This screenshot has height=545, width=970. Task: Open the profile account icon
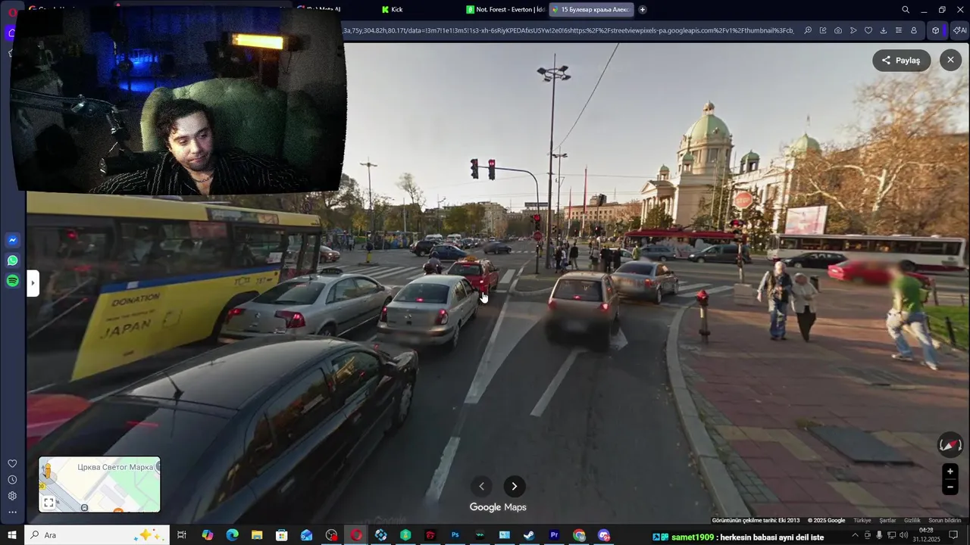pyautogui.click(x=914, y=30)
